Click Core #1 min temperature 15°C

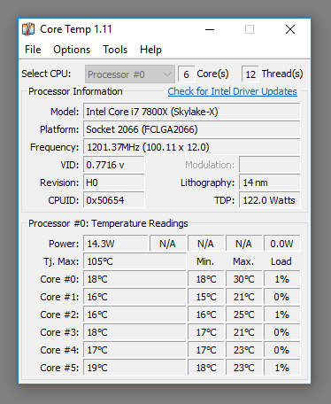pos(206,297)
